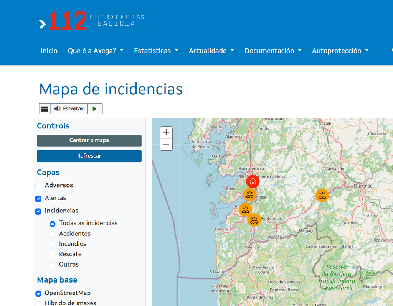Select the accident marker near Ponteareas
Viewport: 393px width, 306px height.
tap(254, 220)
